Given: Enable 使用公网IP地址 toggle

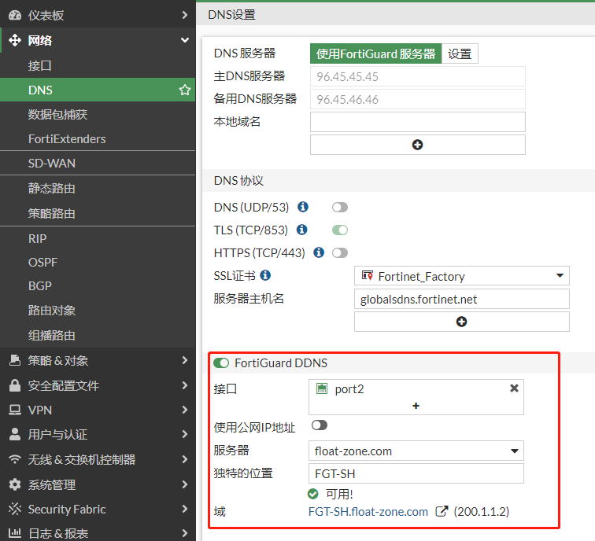Looking at the screenshot, I should pos(319,425).
